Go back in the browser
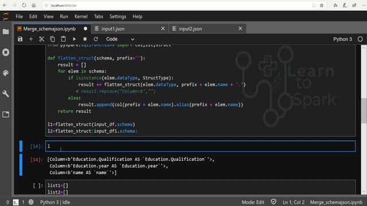The height and width of the screenshot is (206, 367). [5, 5]
